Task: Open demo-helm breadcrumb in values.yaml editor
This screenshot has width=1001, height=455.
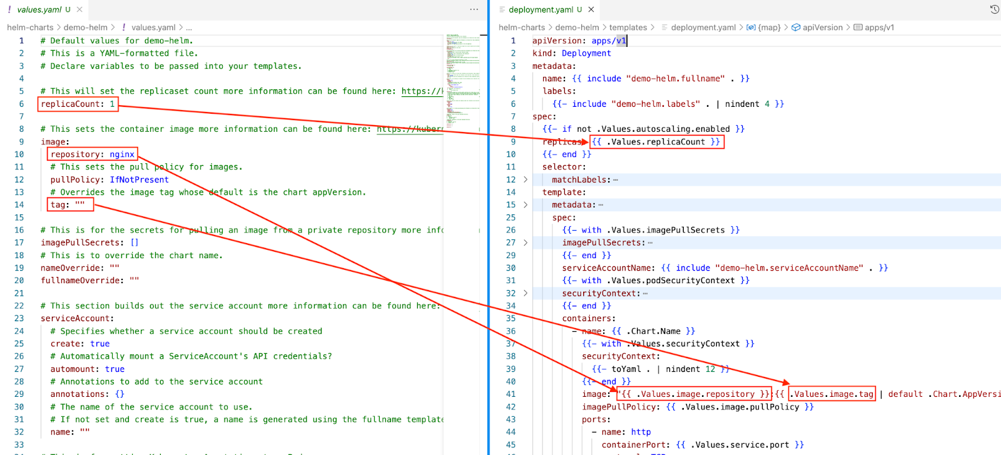Action: (86, 27)
